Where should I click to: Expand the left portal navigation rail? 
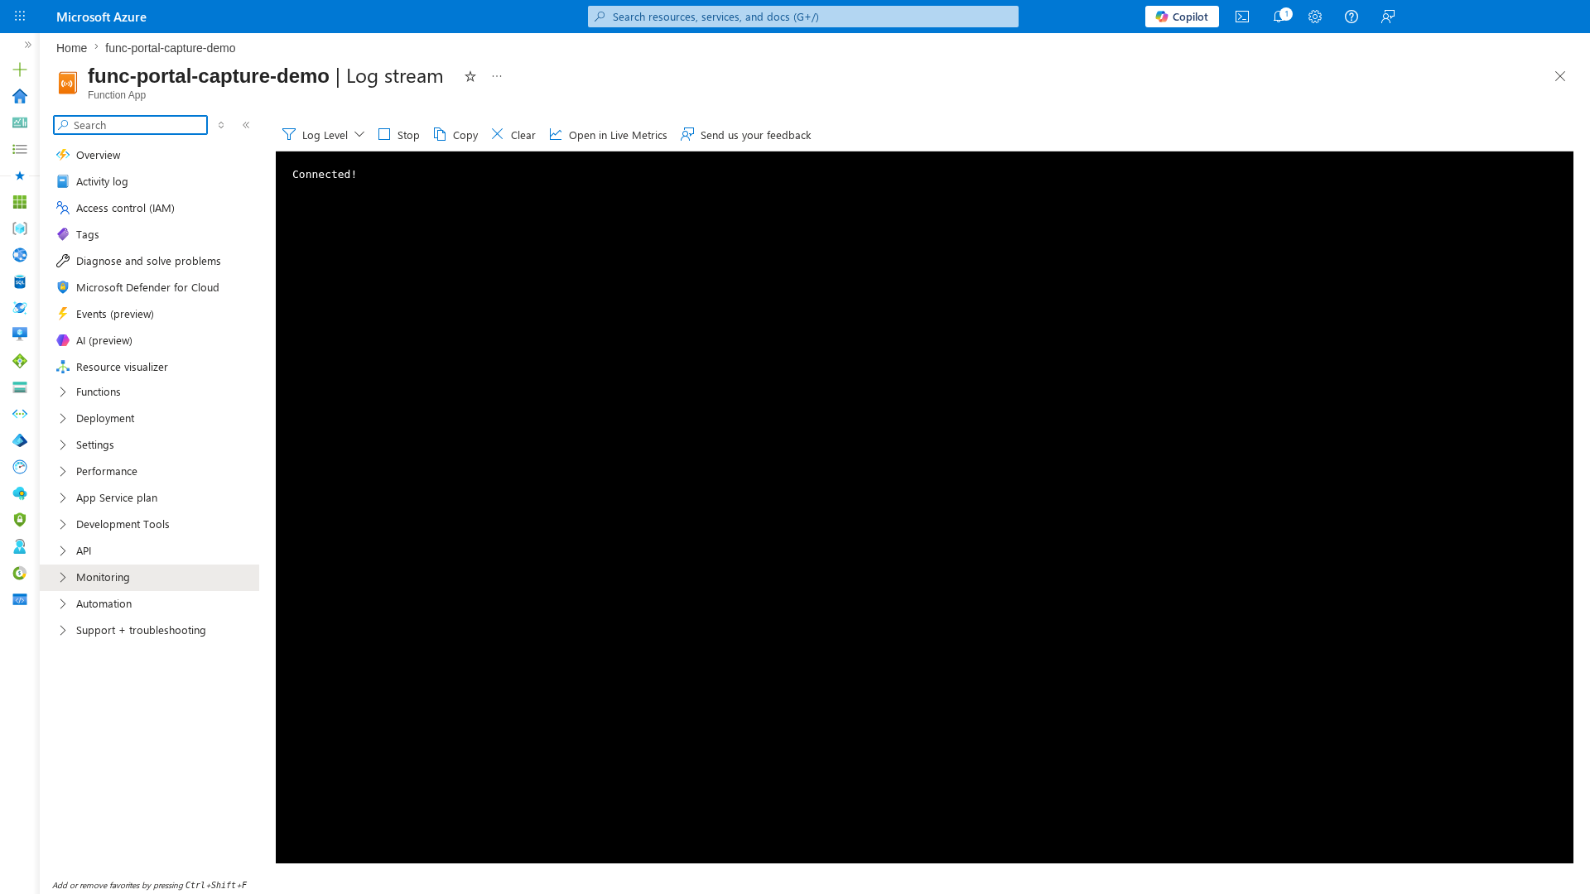[28, 45]
